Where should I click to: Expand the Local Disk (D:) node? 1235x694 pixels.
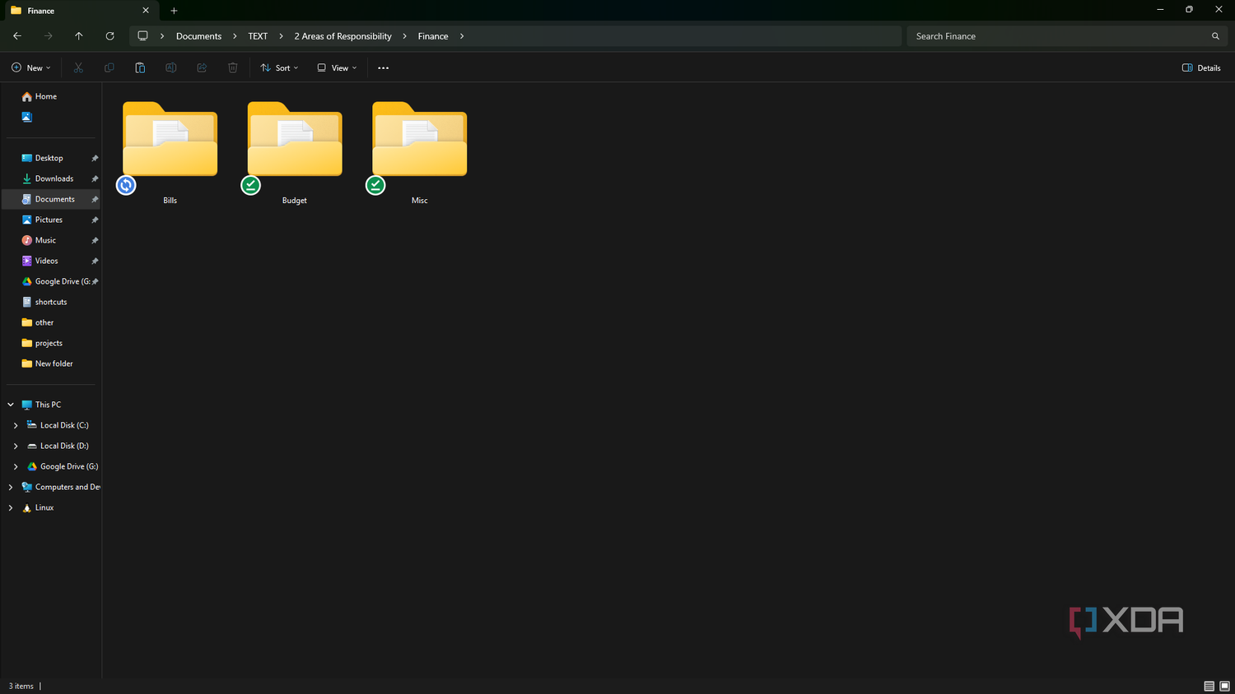16,446
